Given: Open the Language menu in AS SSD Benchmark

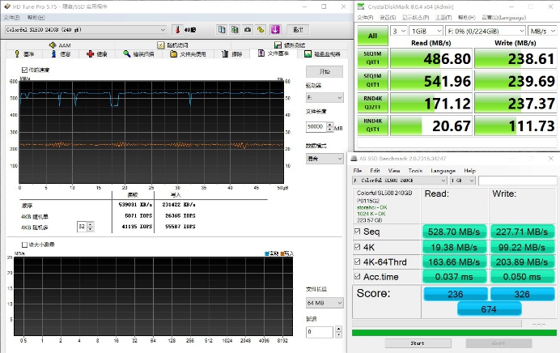Looking at the screenshot, I should (443, 171).
